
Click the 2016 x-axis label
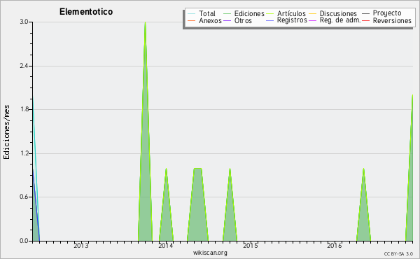click(335, 246)
